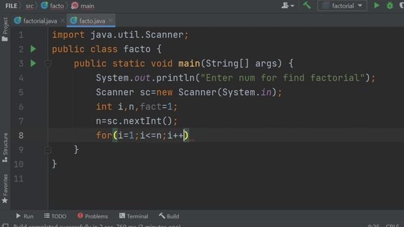The height and width of the screenshot is (227, 404).
Task: Close the factorial.java tab
Action: (x=62, y=20)
